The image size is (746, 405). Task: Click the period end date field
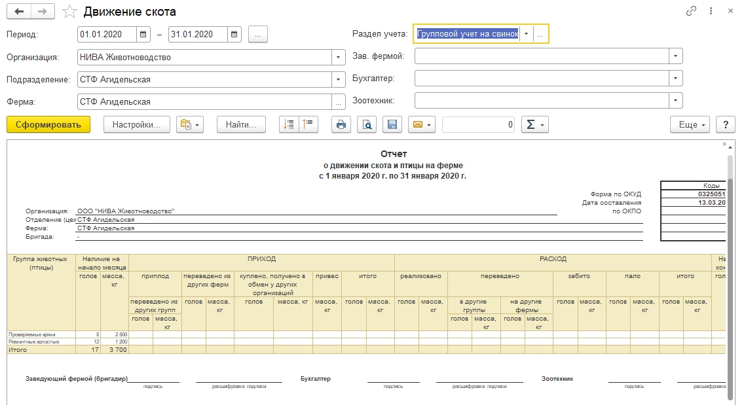click(x=198, y=34)
